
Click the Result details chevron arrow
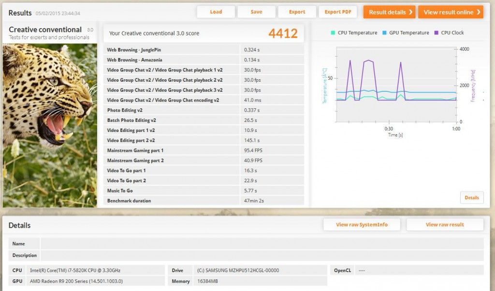(x=411, y=12)
